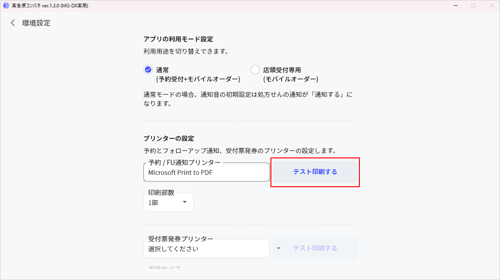Image resolution: width=500 pixels, height=280 pixels.
Task: Open the 印刷部数 dropdown arrow
Action: 185,202
